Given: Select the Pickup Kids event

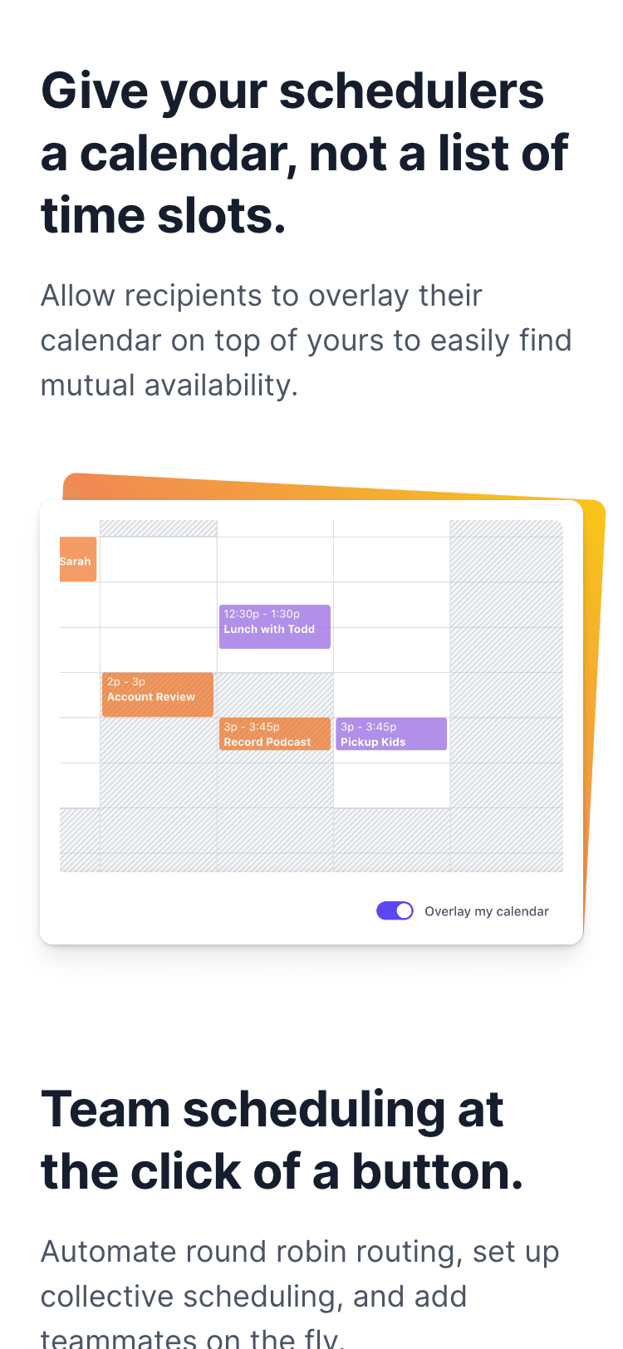Looking at the screenshot, I should click(390, 734).
